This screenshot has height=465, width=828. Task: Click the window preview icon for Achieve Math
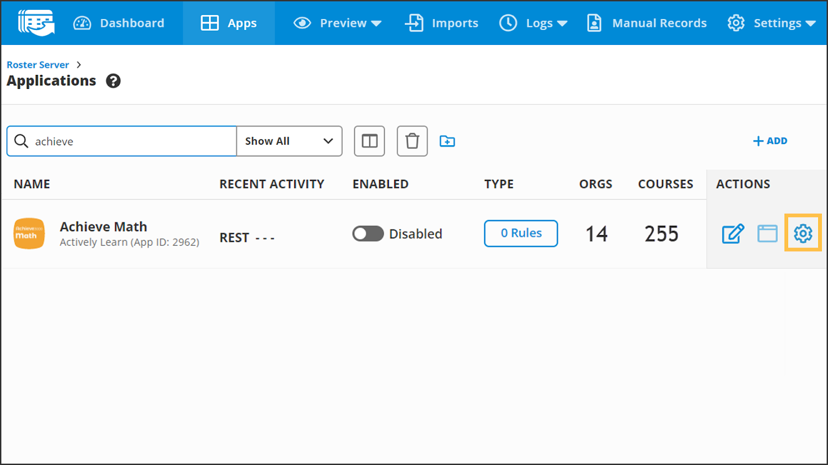click(x=767, y=234)
